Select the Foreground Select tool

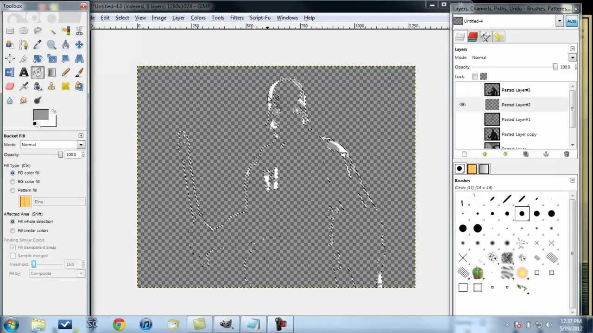(10, 45)
